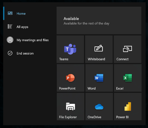
Task: Click the All apps list icon
Action: coord(10,26)
